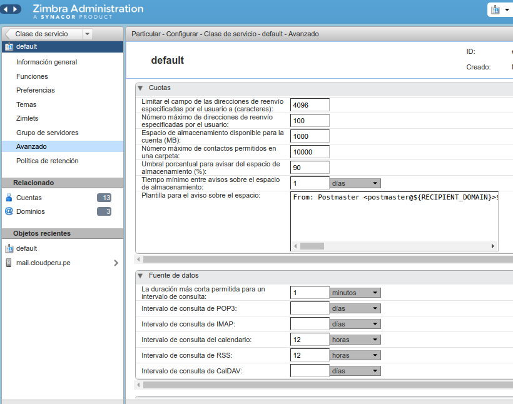Image resolution: width=513 pixels, height=404 pixels.
Task: Click Fuente de datos panel horizontal scrollbar
Action: coord(328,385)
